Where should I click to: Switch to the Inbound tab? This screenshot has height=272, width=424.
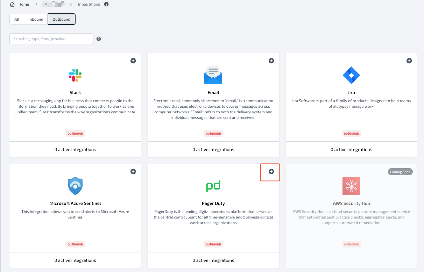(36, 19)
